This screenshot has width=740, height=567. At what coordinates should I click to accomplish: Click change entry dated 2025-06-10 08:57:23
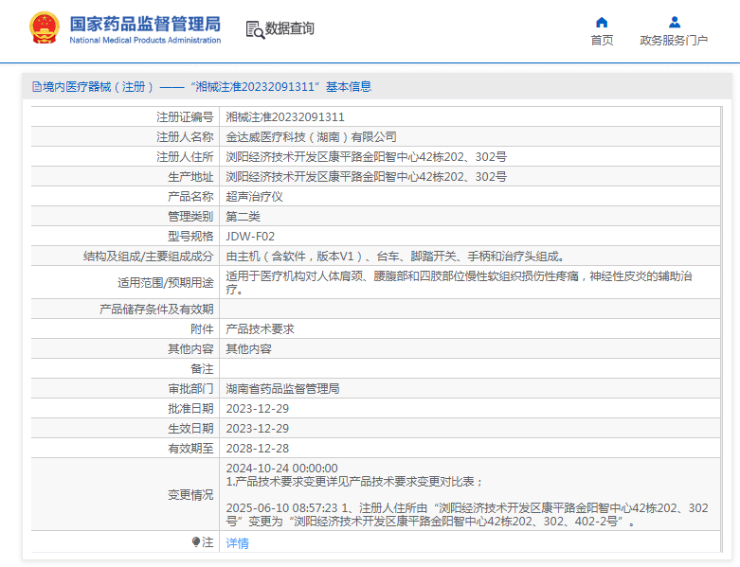(467, 514)
